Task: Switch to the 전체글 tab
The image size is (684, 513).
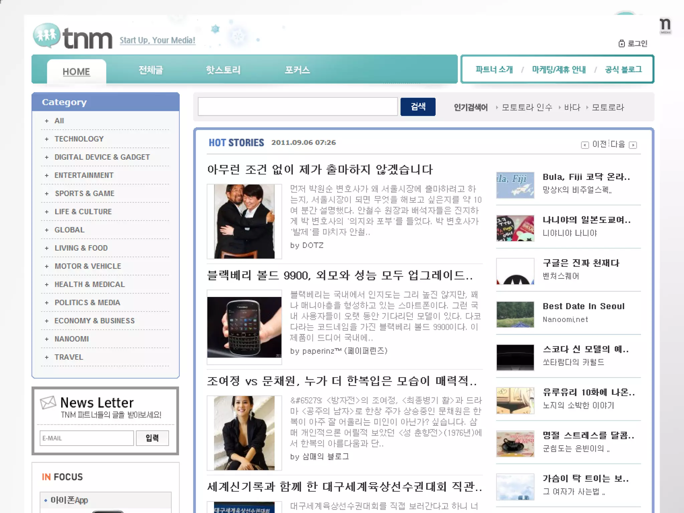Action: coord(151,70)
